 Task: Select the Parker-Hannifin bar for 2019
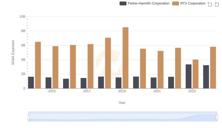118,83
